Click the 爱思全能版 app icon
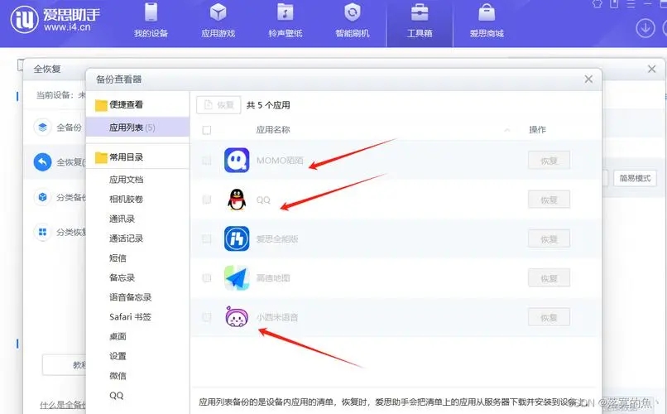The width and height of the screenshot is (667, 414). click(x=237, y=238)
